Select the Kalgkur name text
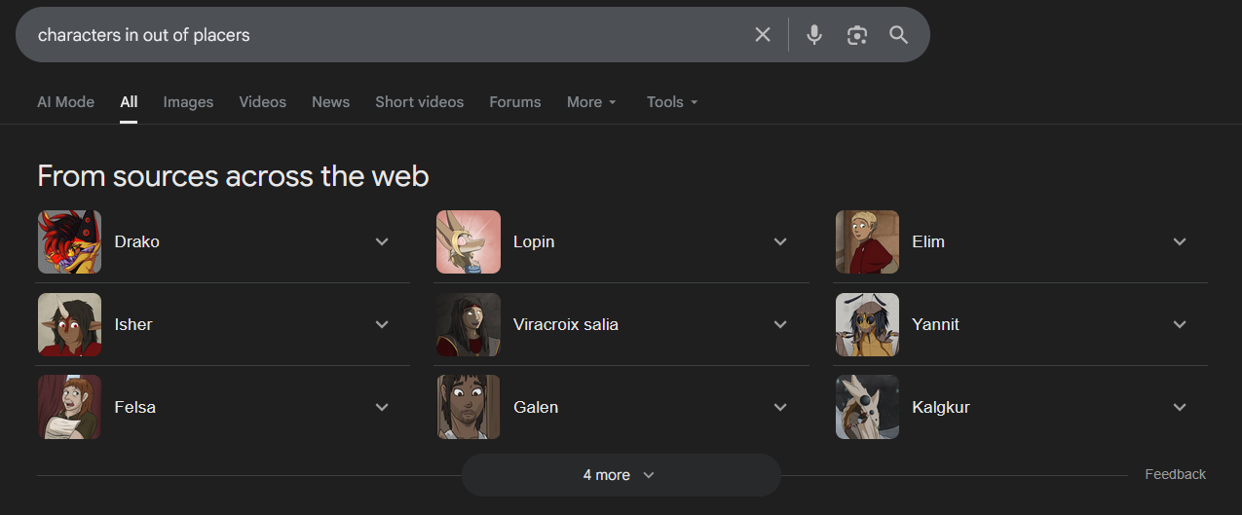The width and height of the screenshot is (1242, 515). (x=941, y=407)
